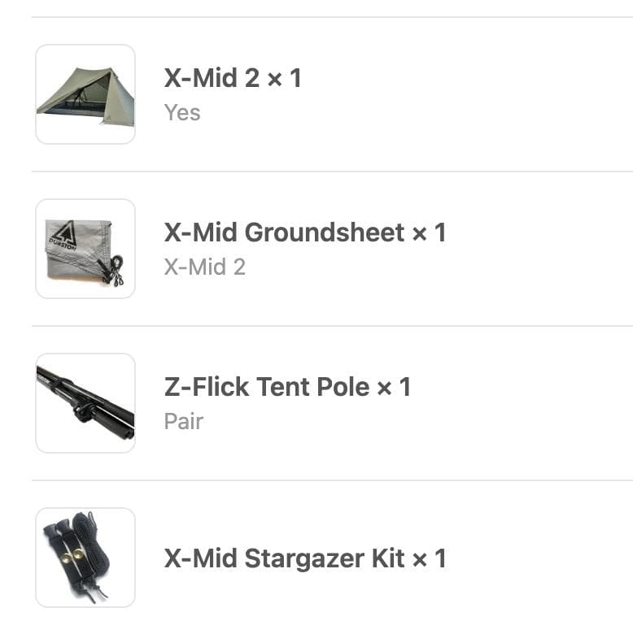This screenshot has width=633, height=634.
Task: Click the Durston logo on the groundsheet image
Action: (63, 238)
